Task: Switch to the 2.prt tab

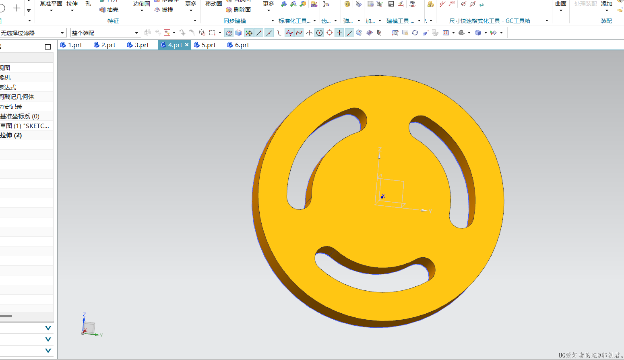Action: click(105, 45)
